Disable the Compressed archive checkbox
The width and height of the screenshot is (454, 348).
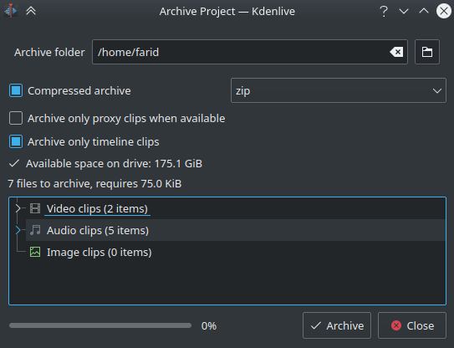click(16, 90)
